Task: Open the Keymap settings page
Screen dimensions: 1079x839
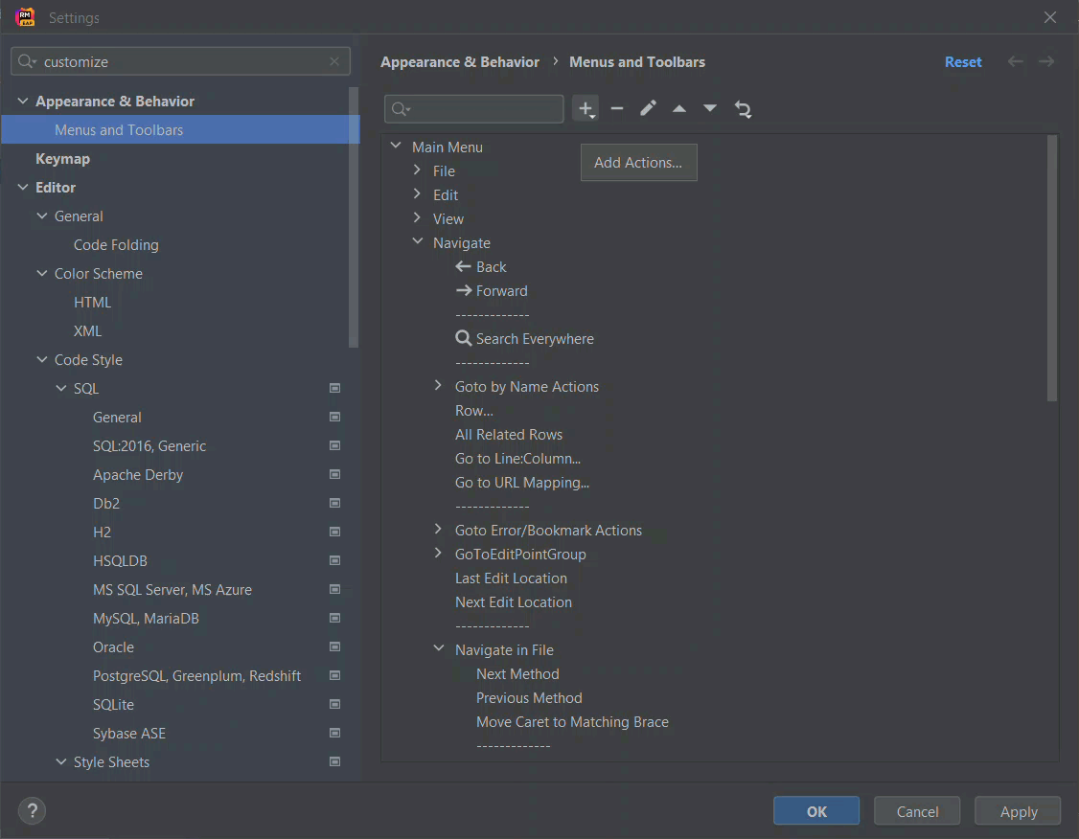Action: coord(62,159)
